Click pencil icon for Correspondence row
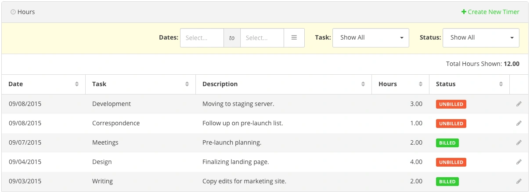Screen dimensions: 530x193 (x=519, y=124)
